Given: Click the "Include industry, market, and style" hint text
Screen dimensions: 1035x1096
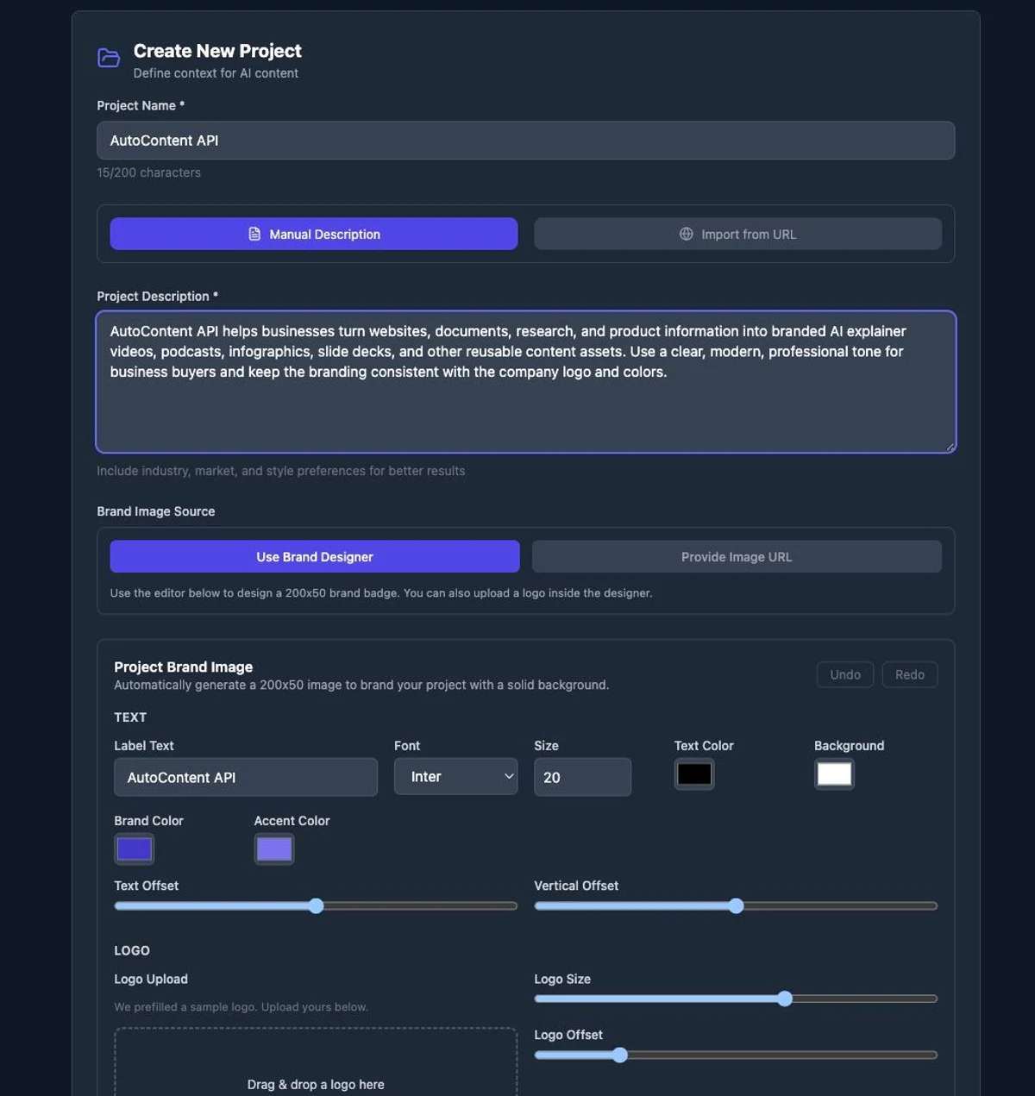Looking at the screenshot, I should [x=281, y=471].
